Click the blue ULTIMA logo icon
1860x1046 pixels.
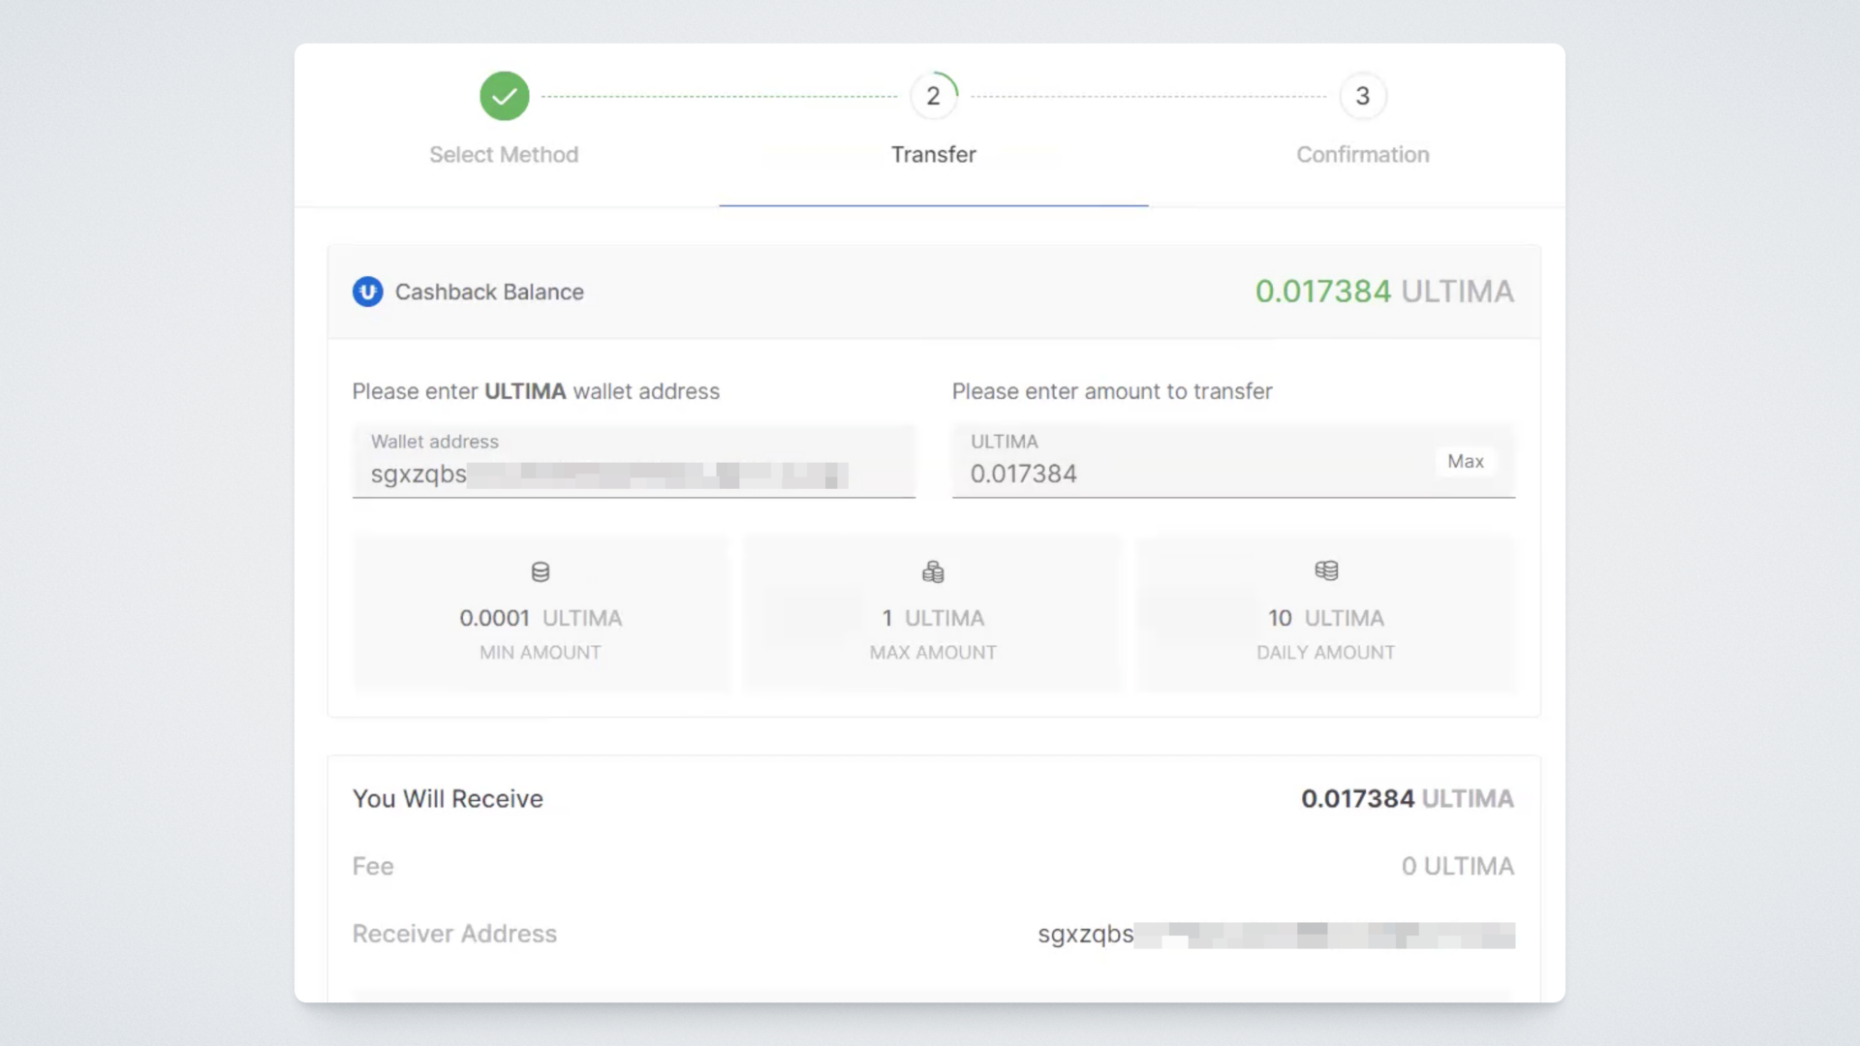367,292
